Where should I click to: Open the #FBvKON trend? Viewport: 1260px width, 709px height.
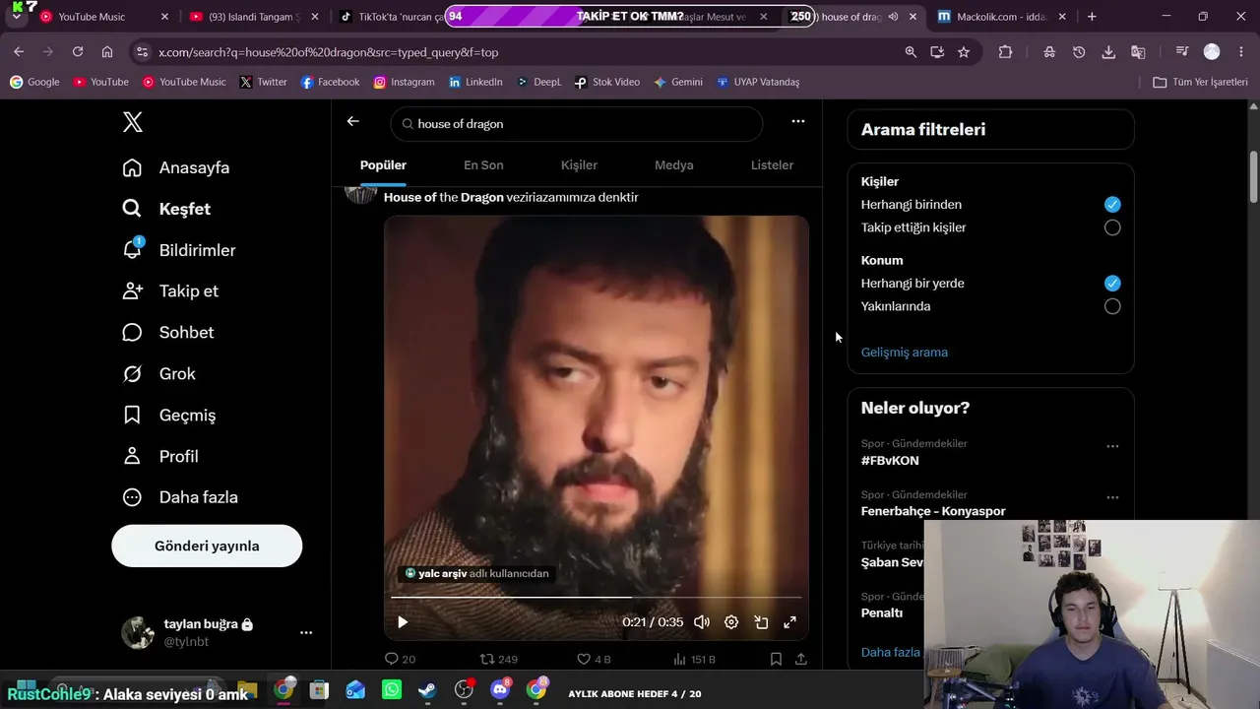coord(890,461)
